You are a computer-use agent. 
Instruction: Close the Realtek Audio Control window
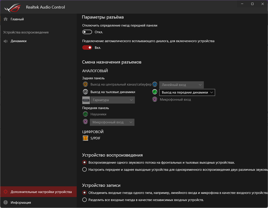click(x=262, y=4)
